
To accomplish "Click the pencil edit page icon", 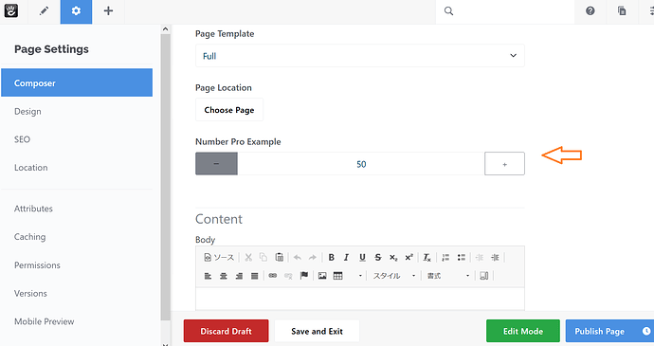I will click(44, 10).
